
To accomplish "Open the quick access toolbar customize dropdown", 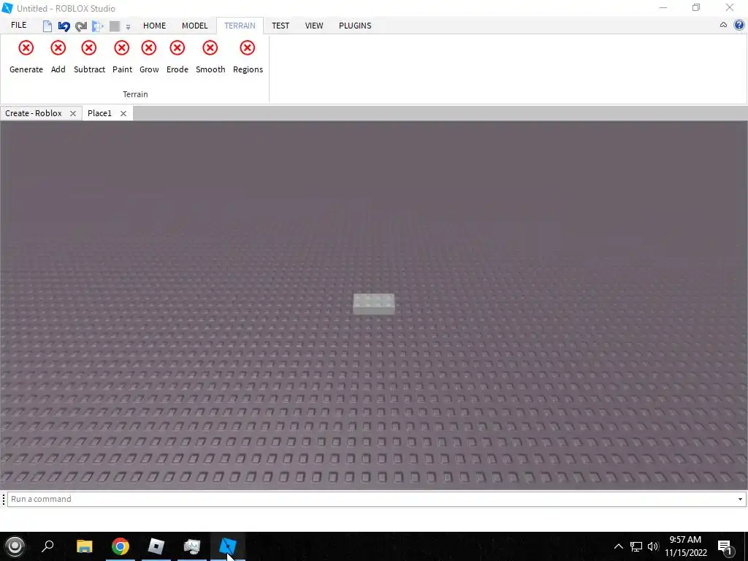I will click(128, 27).
